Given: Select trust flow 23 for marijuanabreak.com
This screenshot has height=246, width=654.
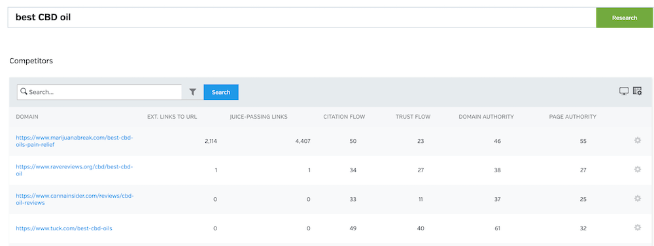Looking at the screenshot, I should coord(421,141).
